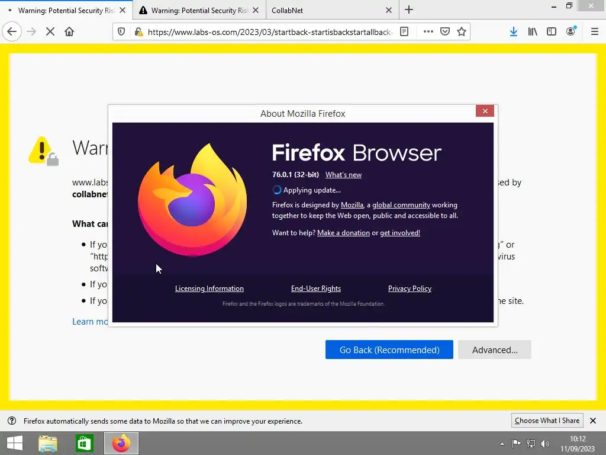
Task: Go back to the previous page
Action: click(x=12, y=32)
